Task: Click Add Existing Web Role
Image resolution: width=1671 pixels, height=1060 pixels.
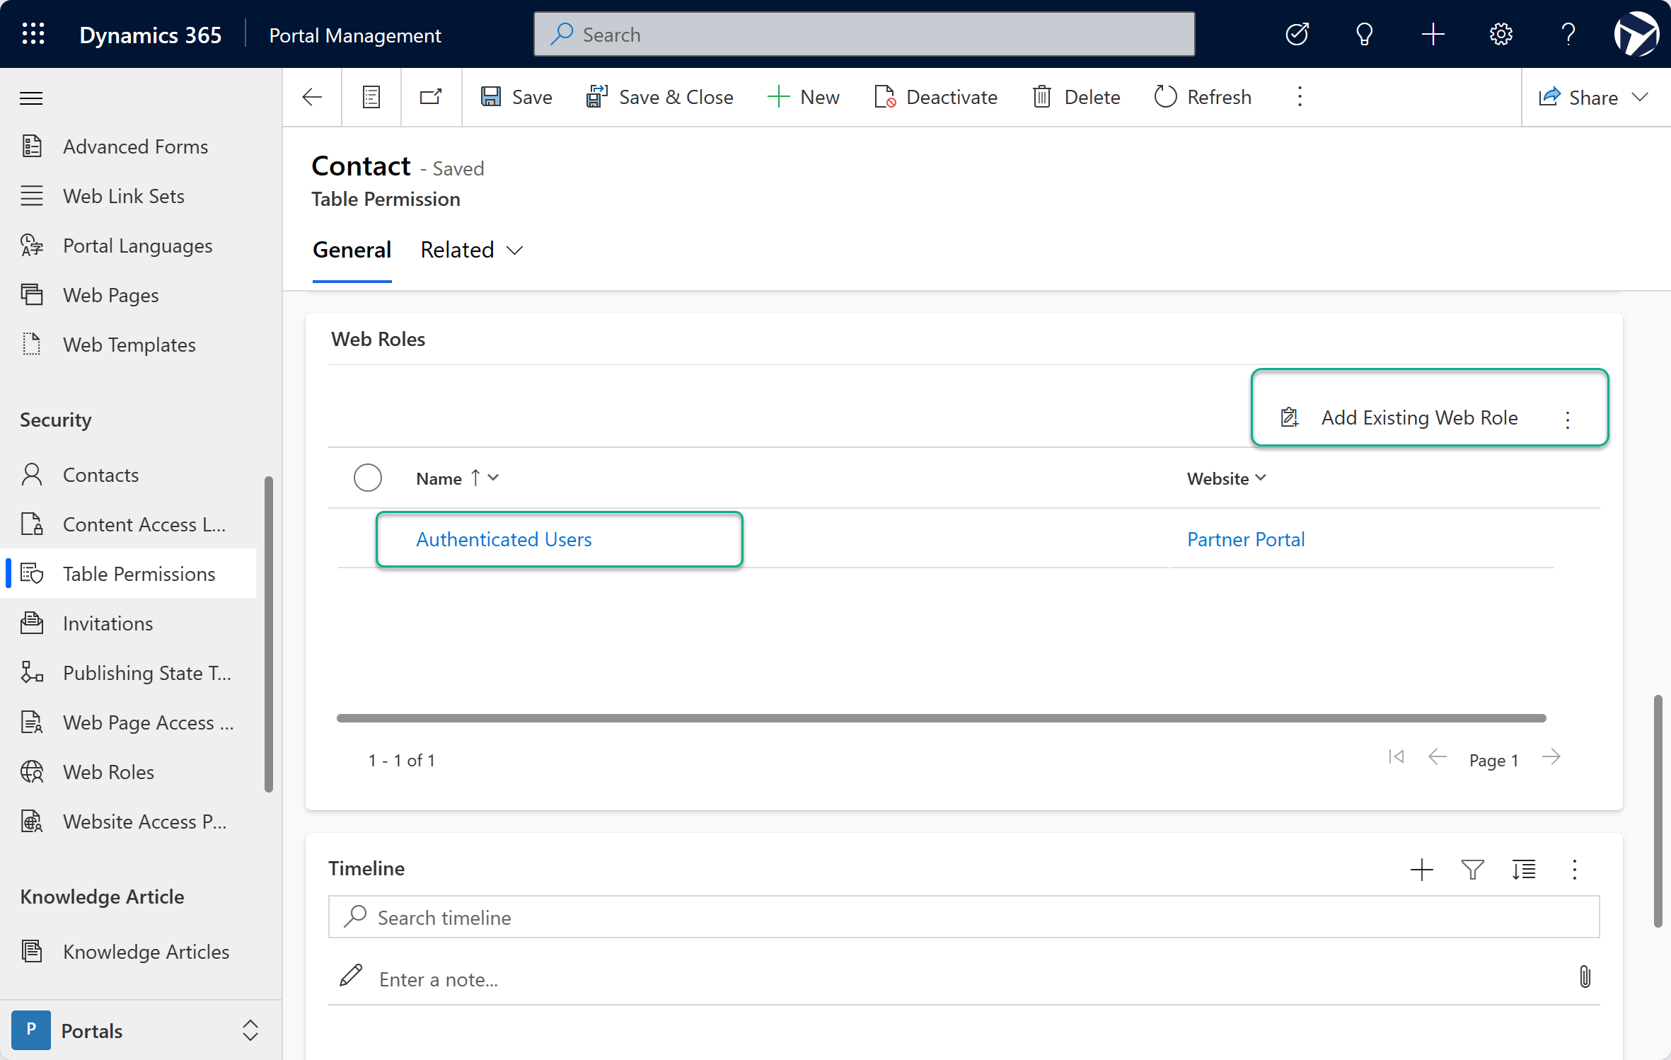Action: pyautogui.click(x=1399, y=417)
